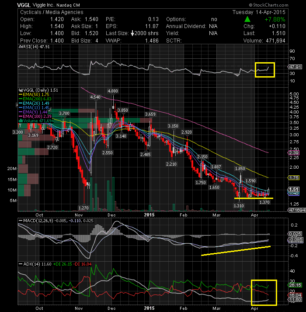This screenshot has width=306, height=312.
Task: Click the Nasdaq CM exchange label
Action: click(68, 5)
